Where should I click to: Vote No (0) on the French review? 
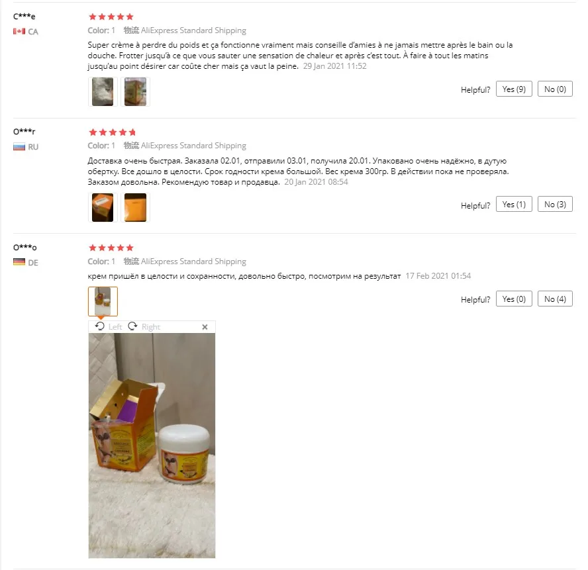(555, 89)
